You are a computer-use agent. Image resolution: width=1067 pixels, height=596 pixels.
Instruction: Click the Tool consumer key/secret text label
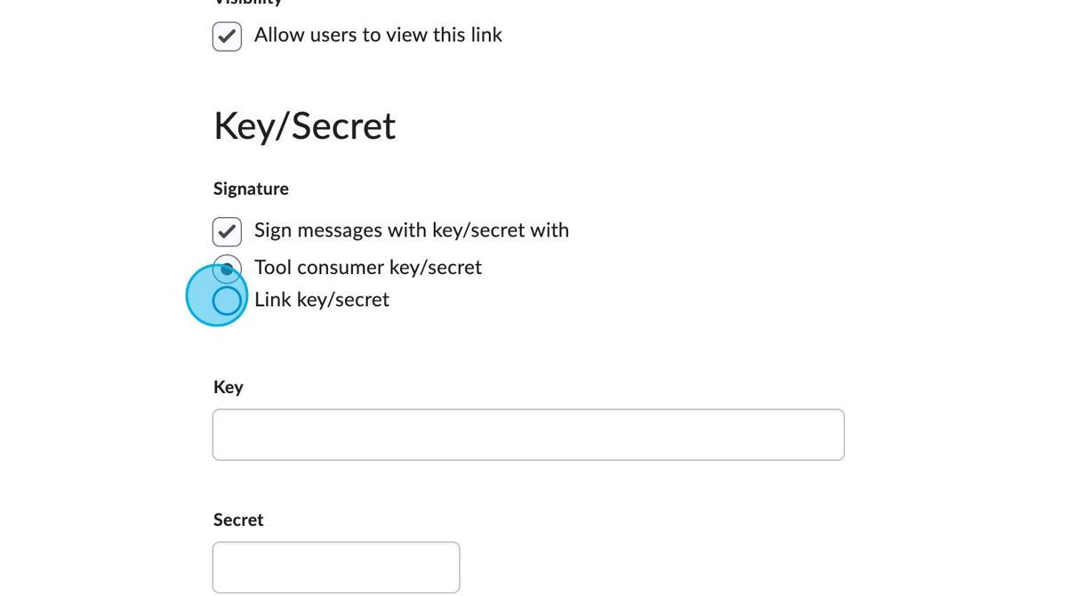[x=367, y=267]
